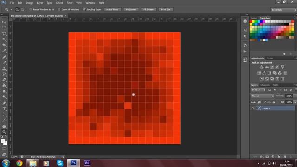Click the Print Size button
Image resolution: width=297 pixels, height=167 pixels.
[x=166, y=9]
